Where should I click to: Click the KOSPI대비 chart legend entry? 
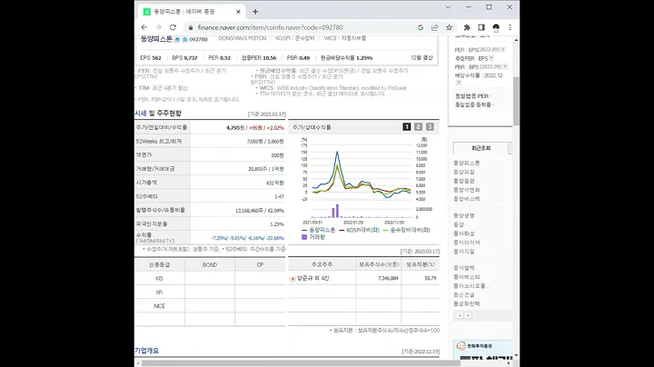[x=360, y=230]
